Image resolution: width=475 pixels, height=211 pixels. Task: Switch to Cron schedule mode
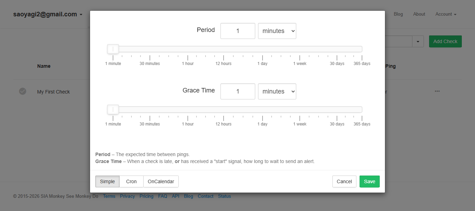point(131,181)
